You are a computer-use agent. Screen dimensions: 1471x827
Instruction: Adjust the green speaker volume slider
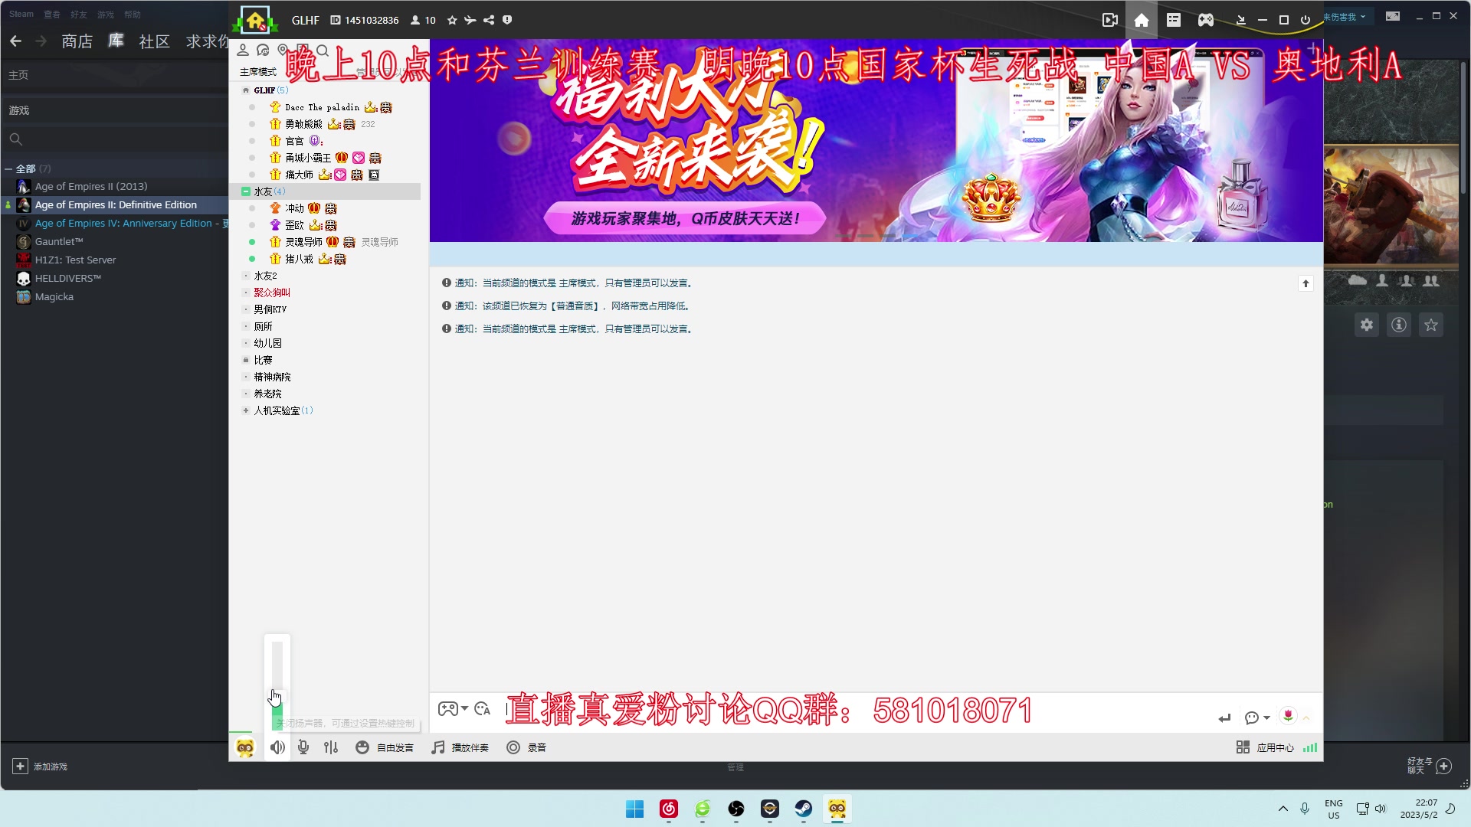(277, 686)
